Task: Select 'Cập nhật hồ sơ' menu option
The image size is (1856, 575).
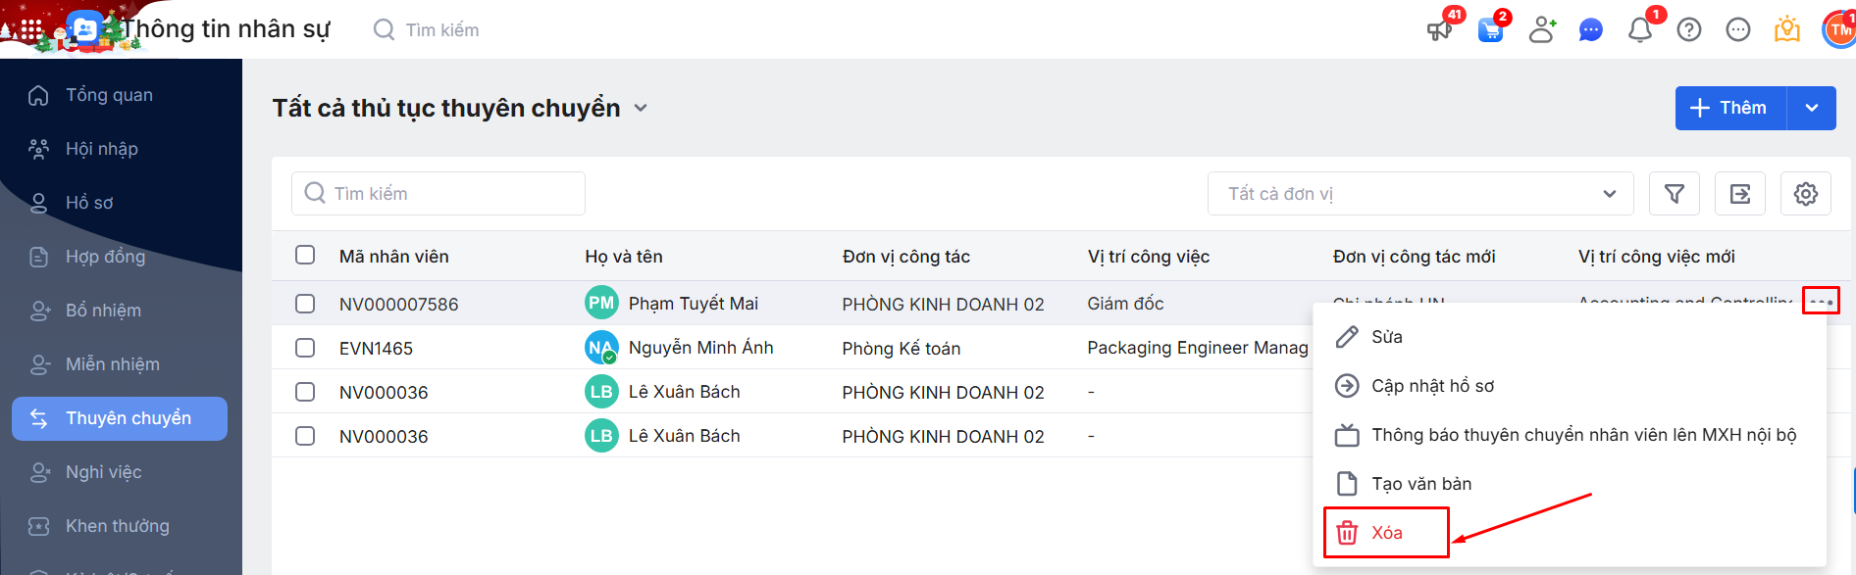Action: (1432, 386)
